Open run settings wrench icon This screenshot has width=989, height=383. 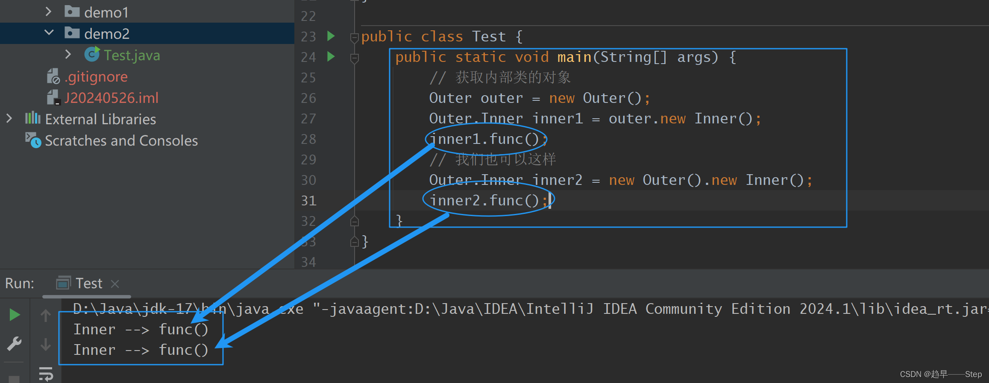point(15,344)
